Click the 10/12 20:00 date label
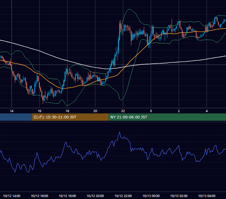Viewport: 226px width, 199px height. [95, 196]
